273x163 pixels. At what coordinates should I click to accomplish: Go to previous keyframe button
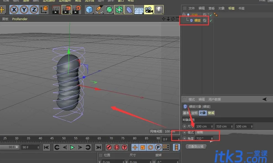[x=57, y=147]
